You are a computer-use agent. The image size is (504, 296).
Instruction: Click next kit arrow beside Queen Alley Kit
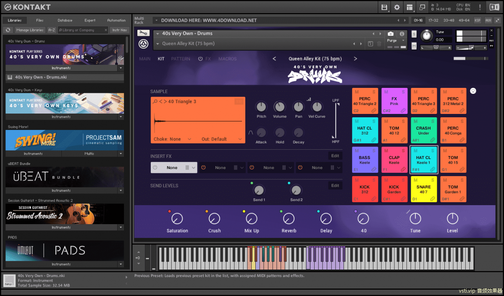coord(355,59)
